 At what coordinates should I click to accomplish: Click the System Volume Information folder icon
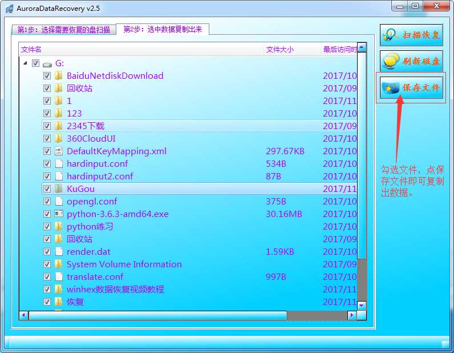(x=59, y=264)
